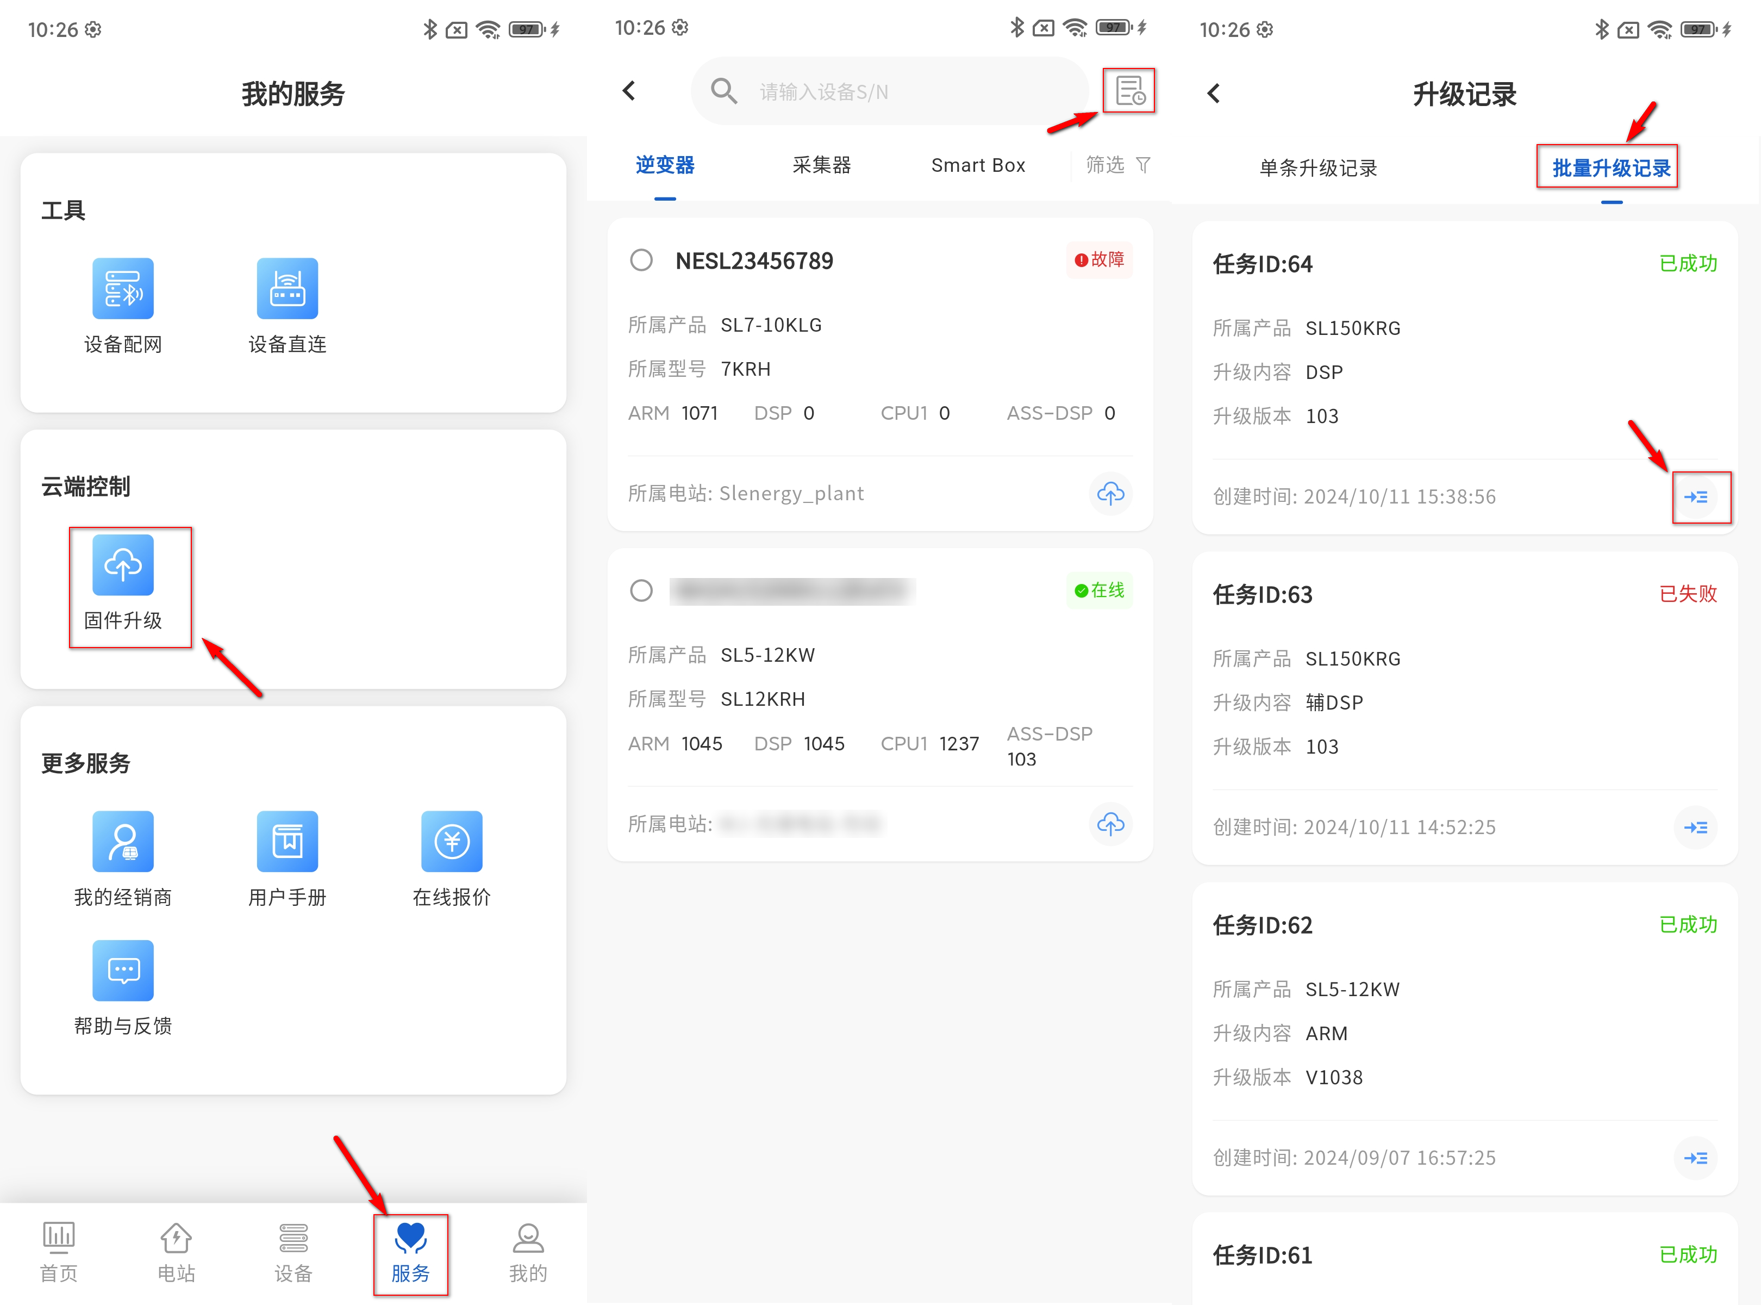Switch to the 采集器 collector tab
This screenshot has height=1305, width=1761.
pos(821,165)
